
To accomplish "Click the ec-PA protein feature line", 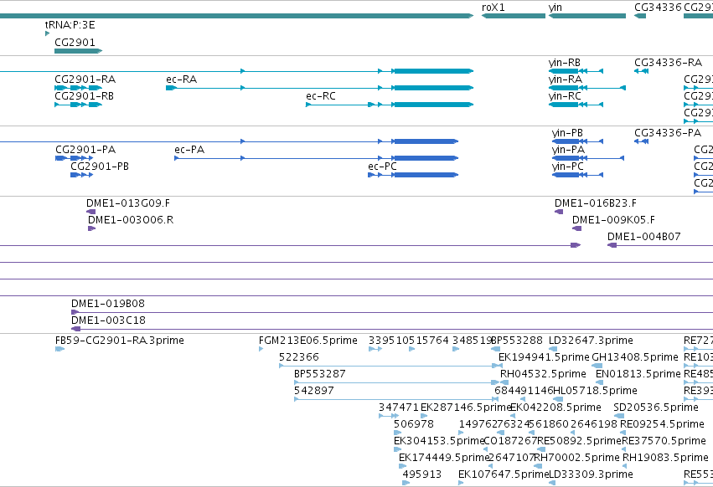I will [x=317, y=158].
